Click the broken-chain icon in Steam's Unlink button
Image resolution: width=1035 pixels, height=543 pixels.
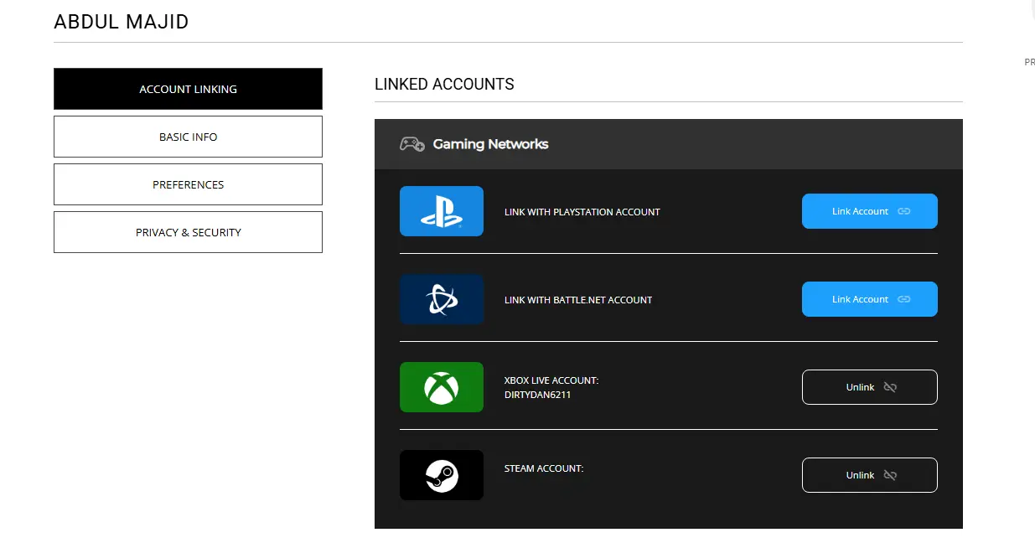tap(890, 475)
